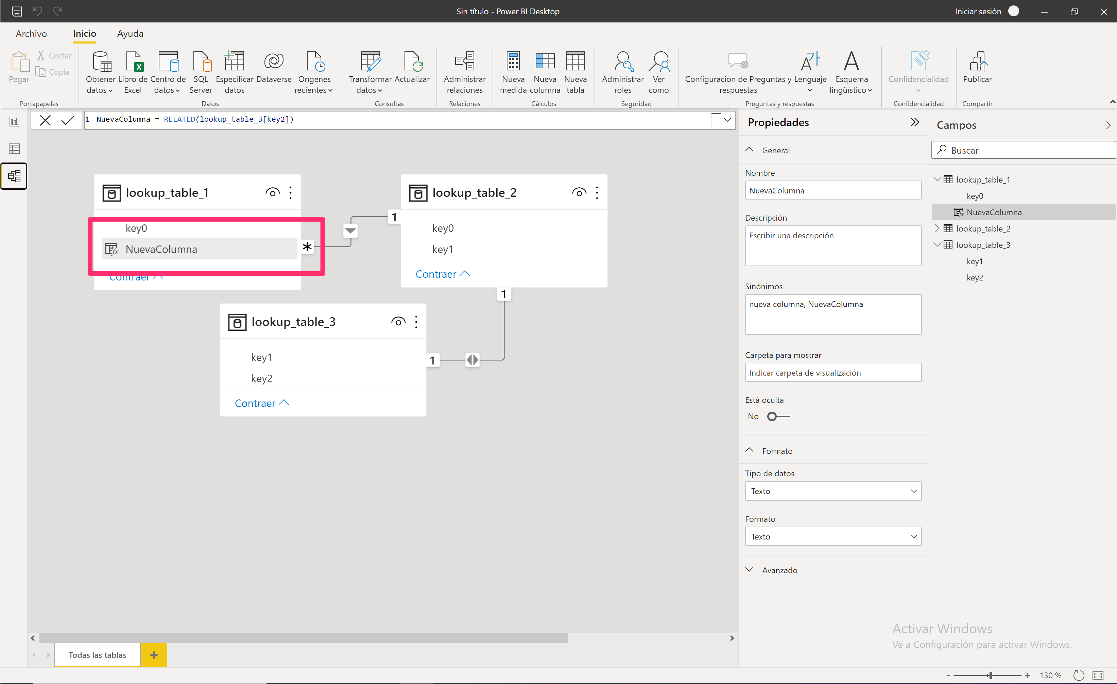Select the Inicio ribbon tab
Viewport: 1117px width, 684px height.
tap(84, 34)
